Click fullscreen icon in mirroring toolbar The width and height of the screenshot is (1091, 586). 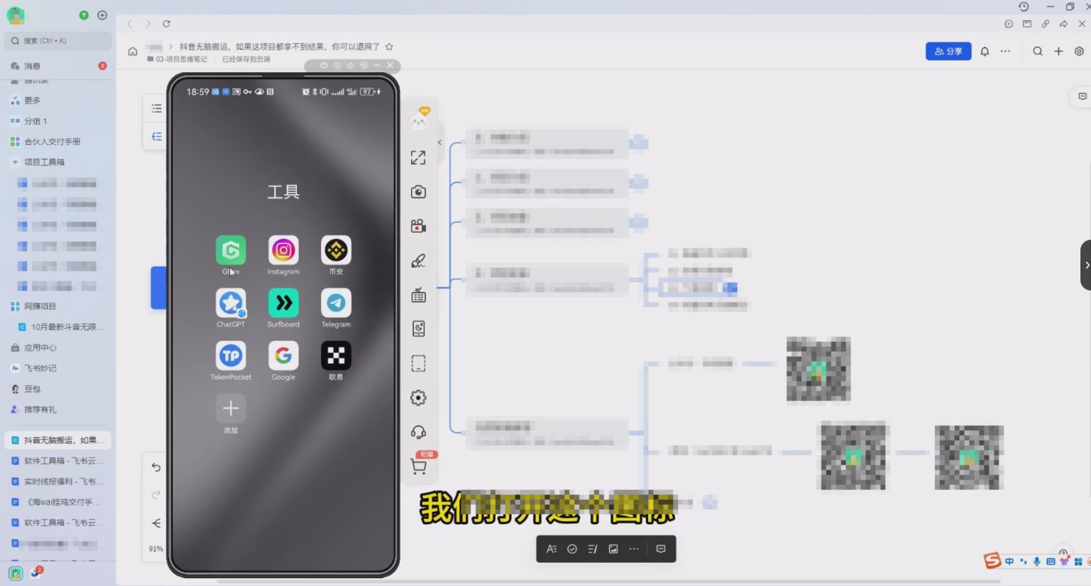point(418,158)
